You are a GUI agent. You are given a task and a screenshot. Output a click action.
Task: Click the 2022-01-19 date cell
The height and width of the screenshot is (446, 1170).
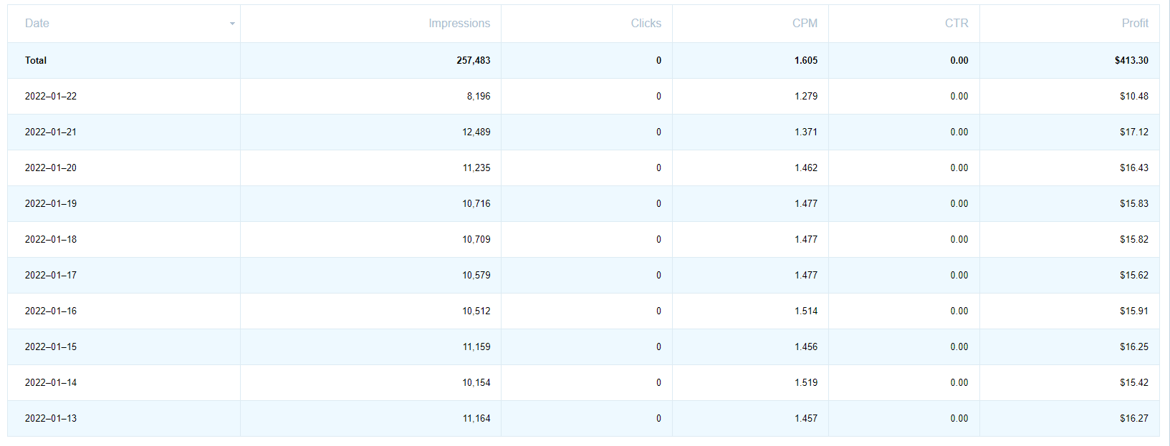[x=51, y=204]
